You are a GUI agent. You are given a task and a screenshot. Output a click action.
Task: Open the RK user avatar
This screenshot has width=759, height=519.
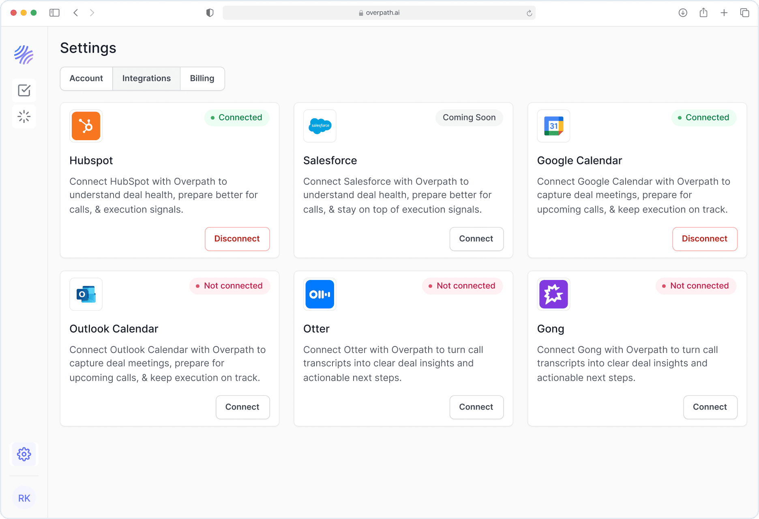click(24, 498)
